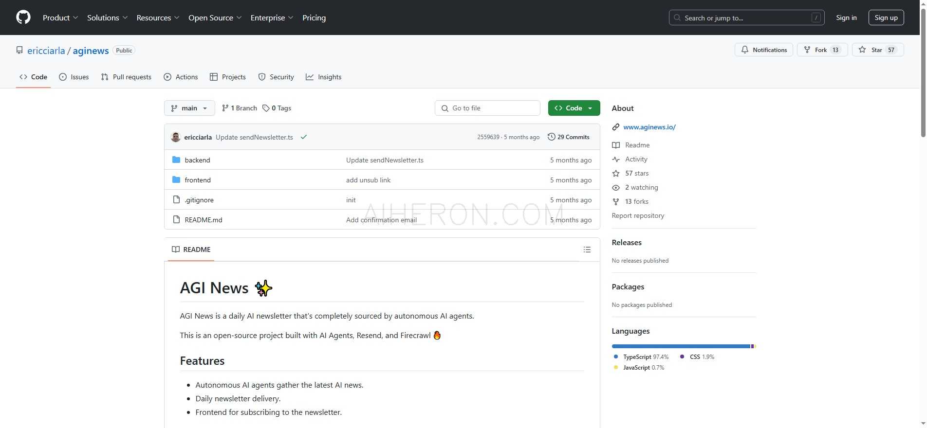This screenshot has width=927, height=428.
Task: View the 1 Branch link
Action: 239,108
